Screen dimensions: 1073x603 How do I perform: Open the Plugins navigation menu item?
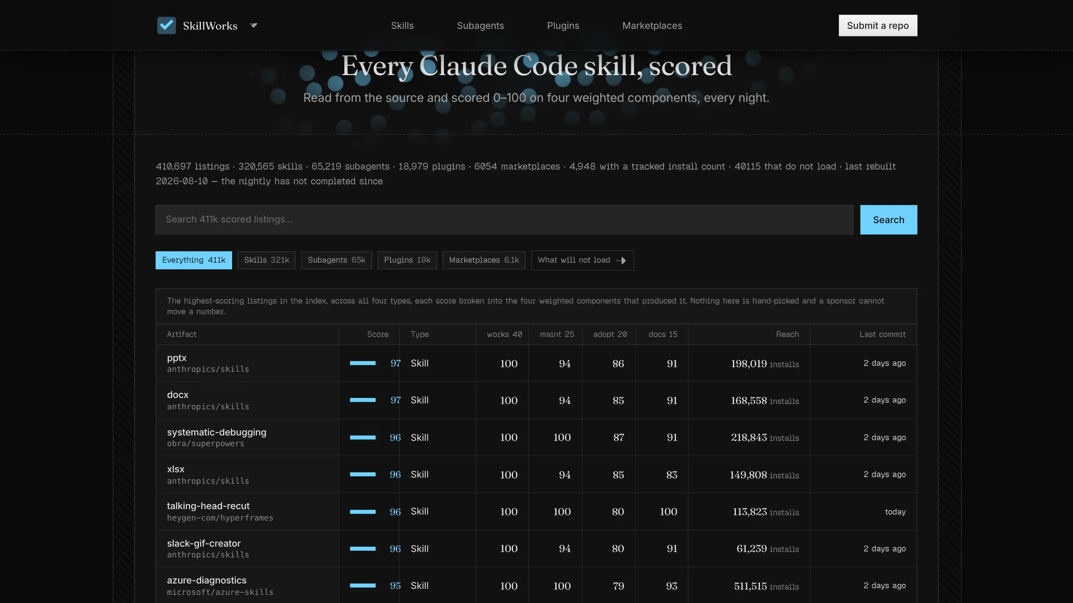pyautogui.click(x=563, y=25)
